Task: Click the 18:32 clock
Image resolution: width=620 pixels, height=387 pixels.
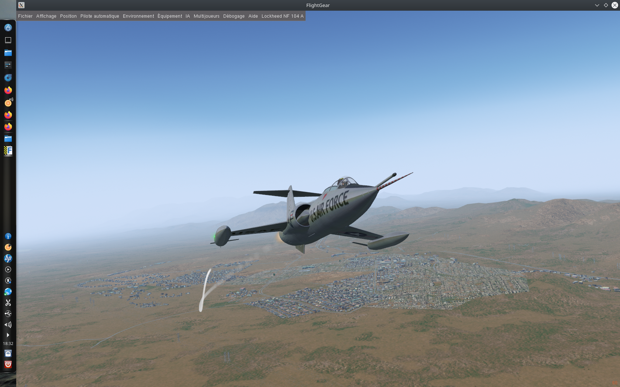Action: tap(8, 344)
